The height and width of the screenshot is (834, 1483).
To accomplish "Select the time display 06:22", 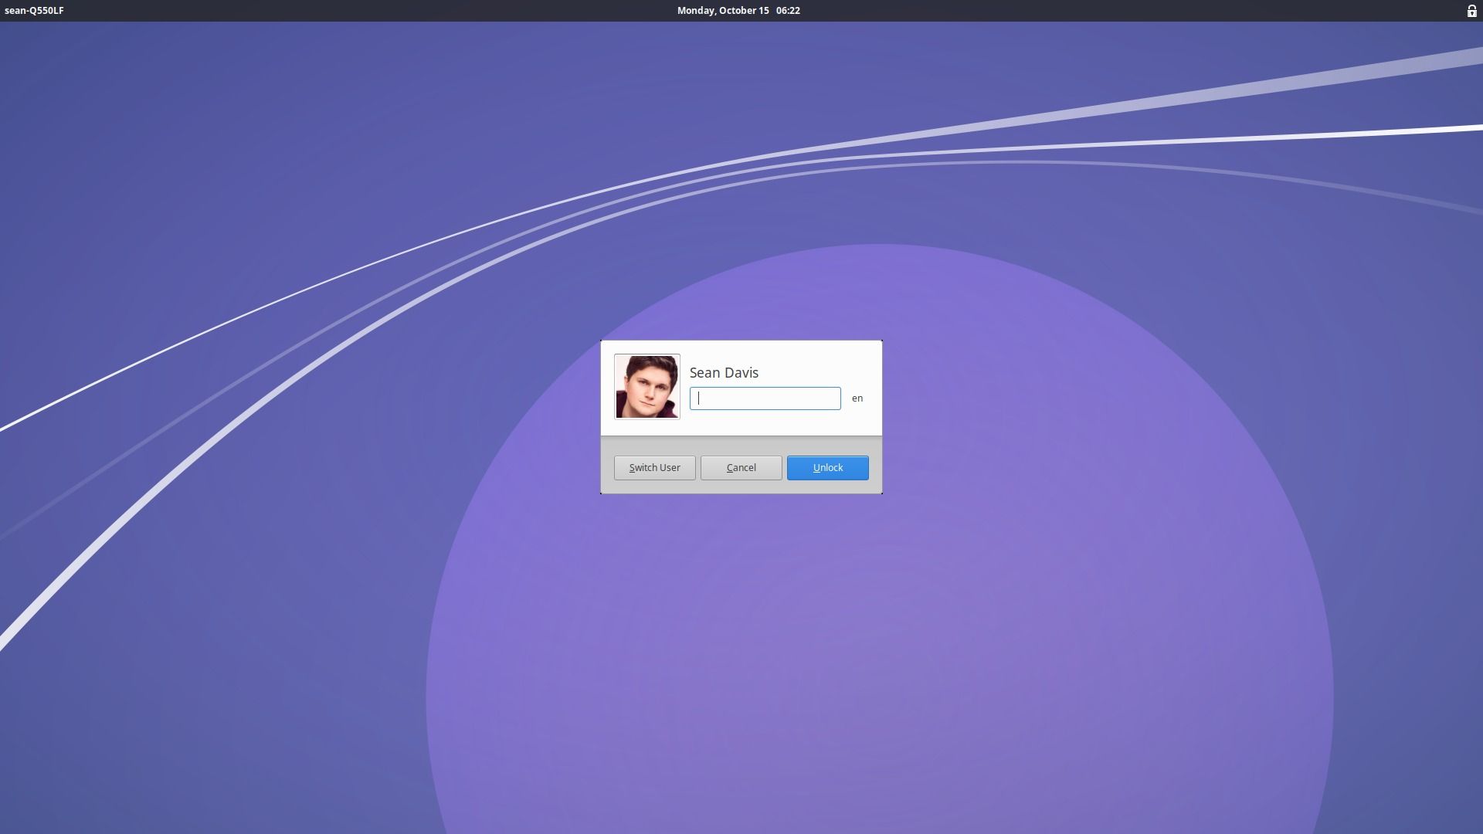I will tap(787, 10).
